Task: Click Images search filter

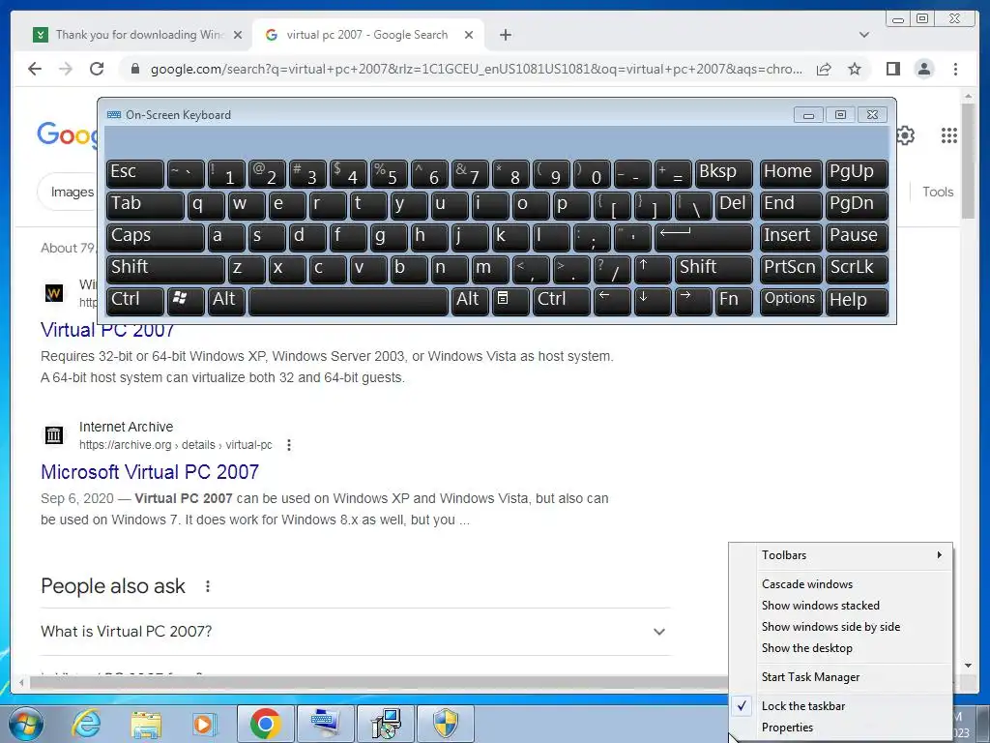Action: pyautogui.click(x=72, y=193)
